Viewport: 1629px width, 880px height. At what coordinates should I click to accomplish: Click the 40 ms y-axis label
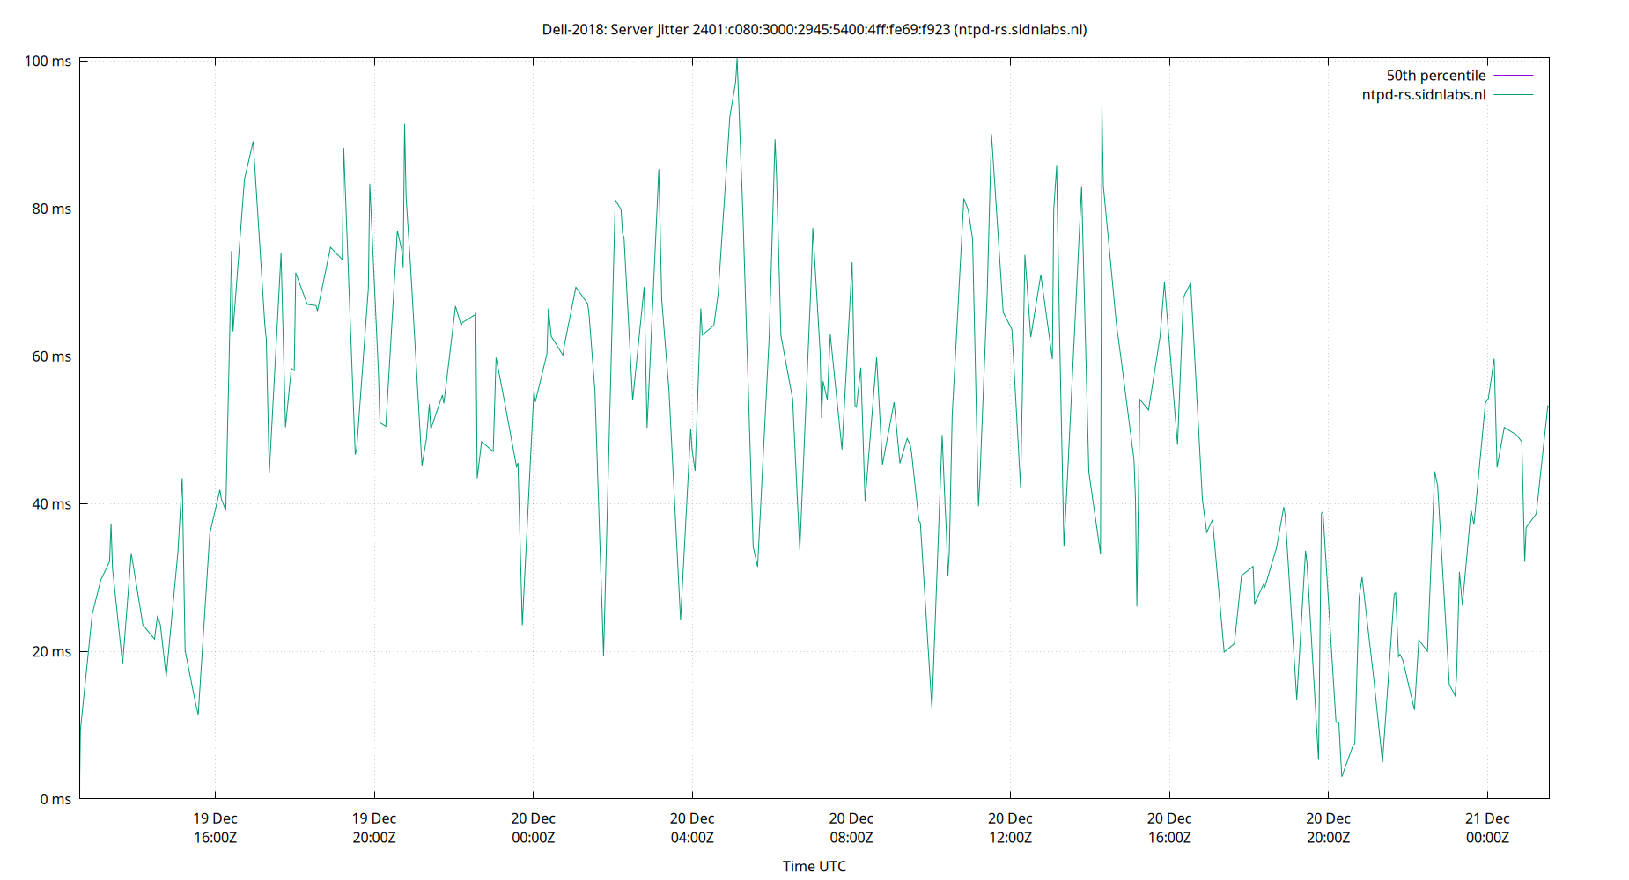[50, 503]
